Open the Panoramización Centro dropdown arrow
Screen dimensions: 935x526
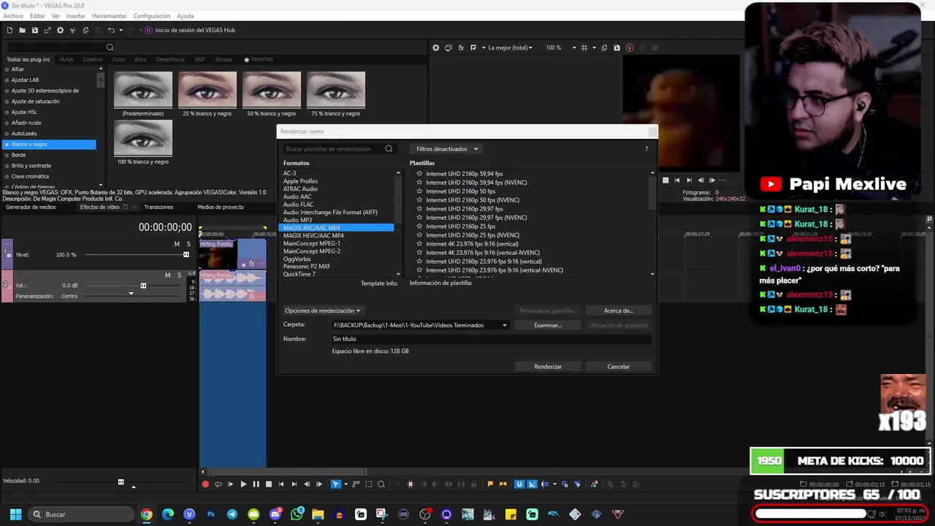tap(131, 294)
